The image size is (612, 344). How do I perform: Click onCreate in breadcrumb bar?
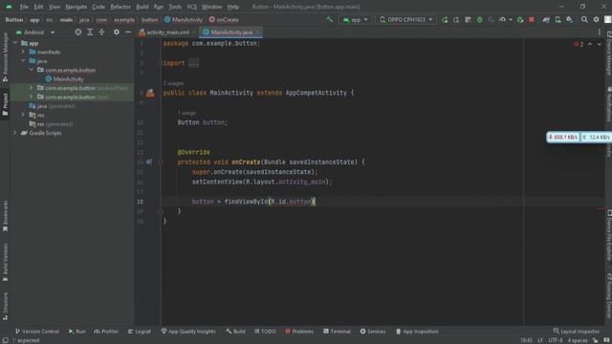[224, 19]
